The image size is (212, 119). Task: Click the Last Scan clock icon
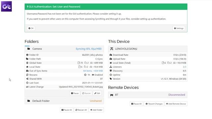click(27, 83)
